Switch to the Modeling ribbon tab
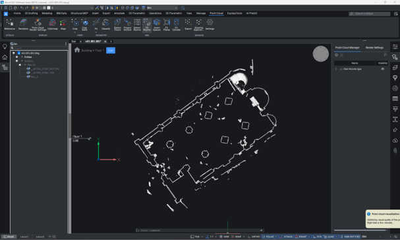Screen dimensions: 400x240 pyautogui.click(x=47, y=13)
